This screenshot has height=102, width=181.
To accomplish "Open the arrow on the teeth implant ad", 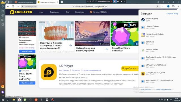I will coord(70,45).
